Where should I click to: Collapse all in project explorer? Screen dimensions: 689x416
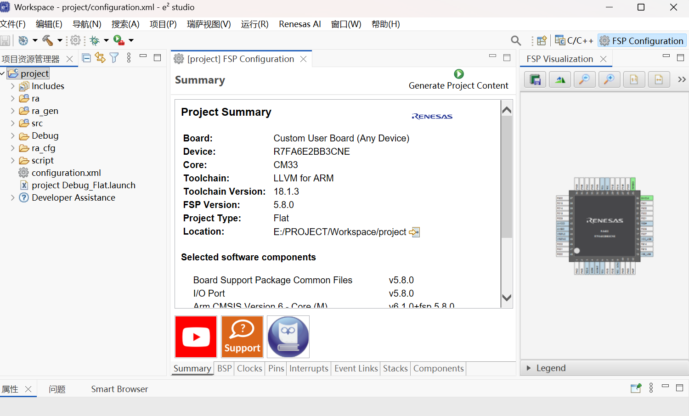click(x=86, y=57)
